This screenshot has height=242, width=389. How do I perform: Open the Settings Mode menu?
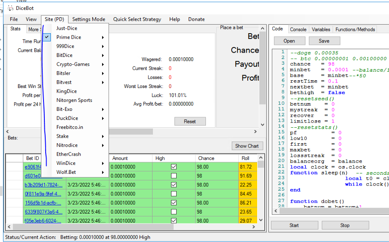click(88, 19)
